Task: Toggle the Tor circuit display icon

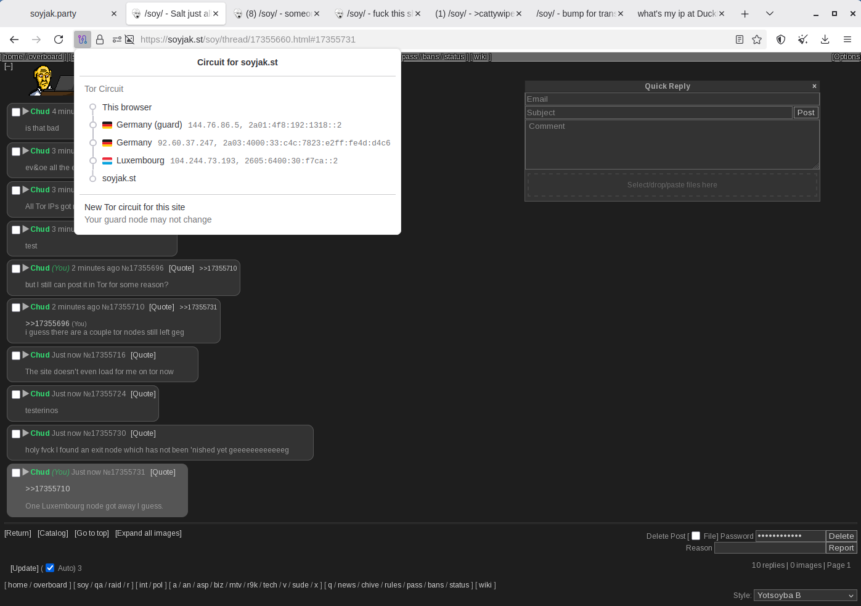Action: pyautogui.click(x=83, y=39)
